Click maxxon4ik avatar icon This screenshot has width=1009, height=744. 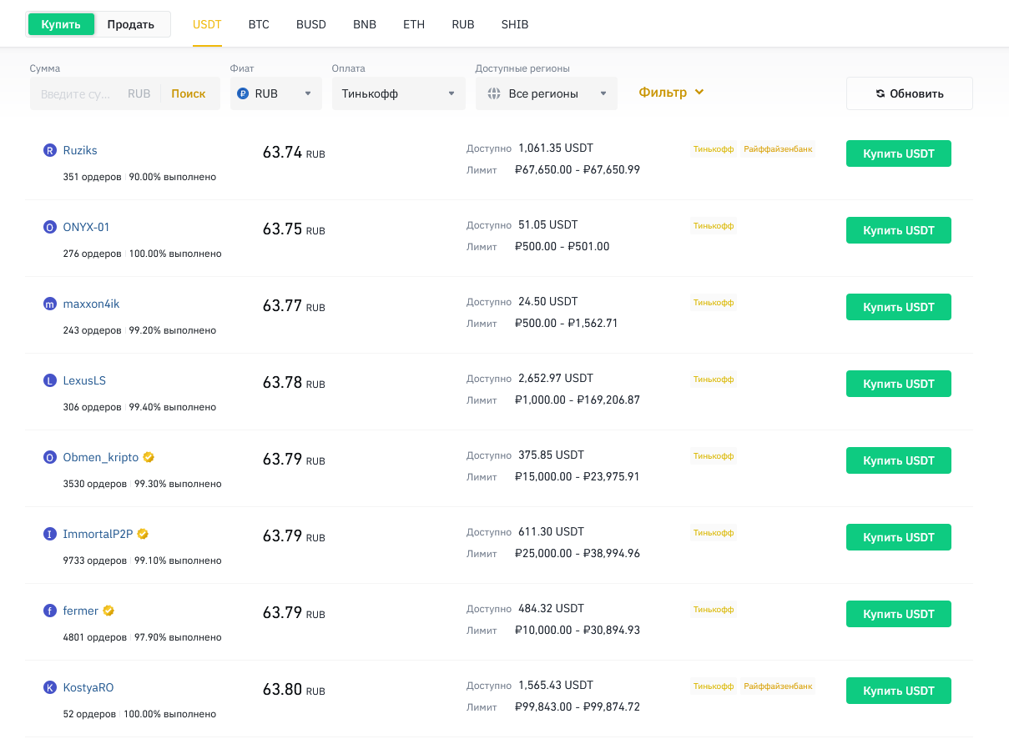click(49, 304)
